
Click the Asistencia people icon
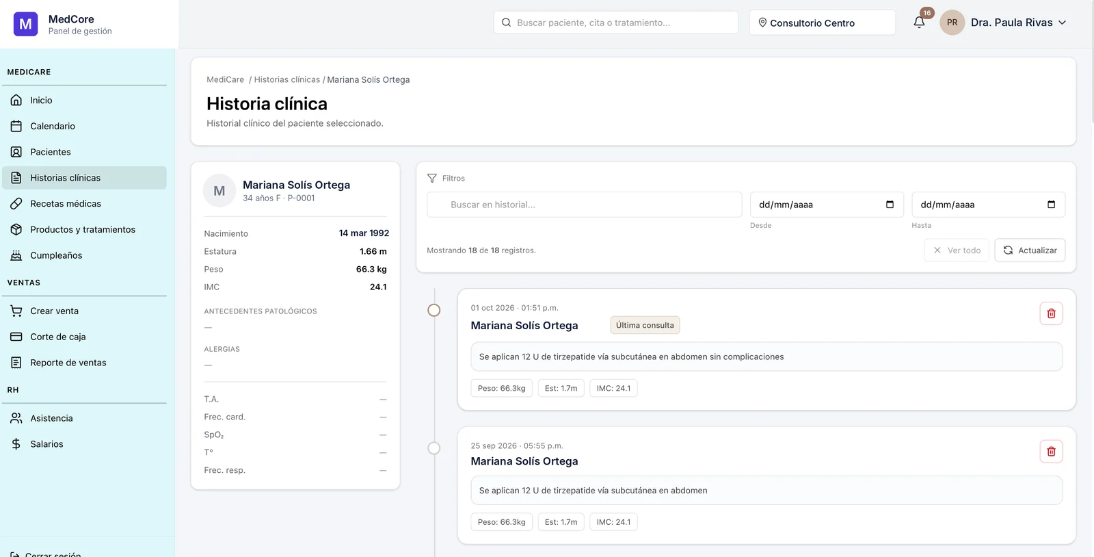pyautogui.click(x=16, y=418)
